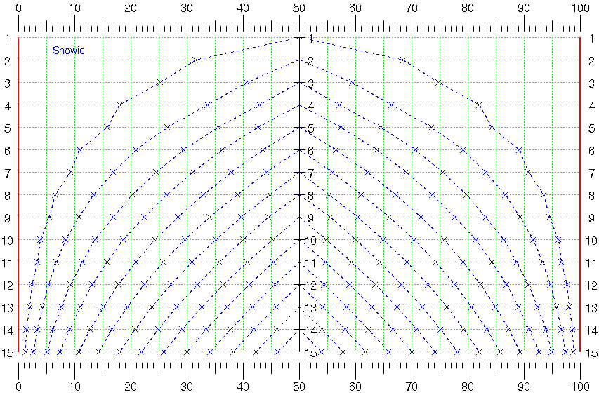Viewport: 599px width, 395px height.
Task: Click the red vertical line at the left edge
Action: click(18, 194)
